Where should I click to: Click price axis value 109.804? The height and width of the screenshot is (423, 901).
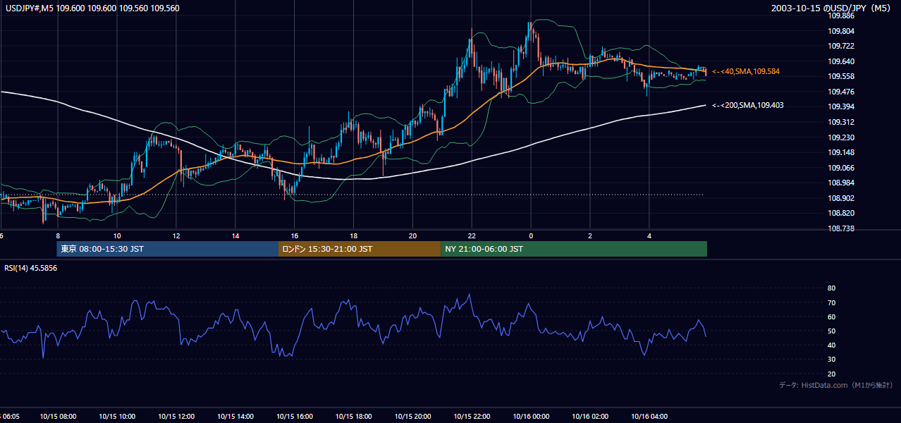pyautogui.click(x=840, y=31)
